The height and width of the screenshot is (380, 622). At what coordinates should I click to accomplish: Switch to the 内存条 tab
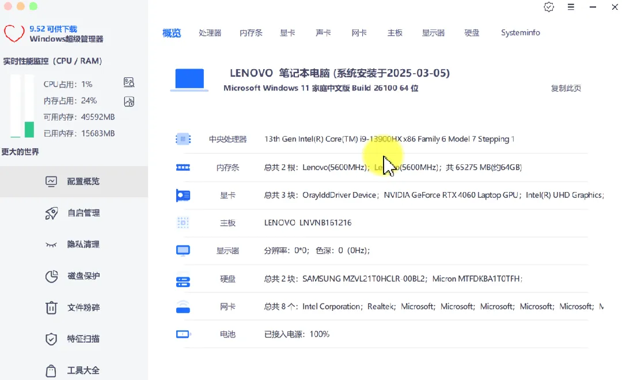pyautogui.click(x=251, y=33)
